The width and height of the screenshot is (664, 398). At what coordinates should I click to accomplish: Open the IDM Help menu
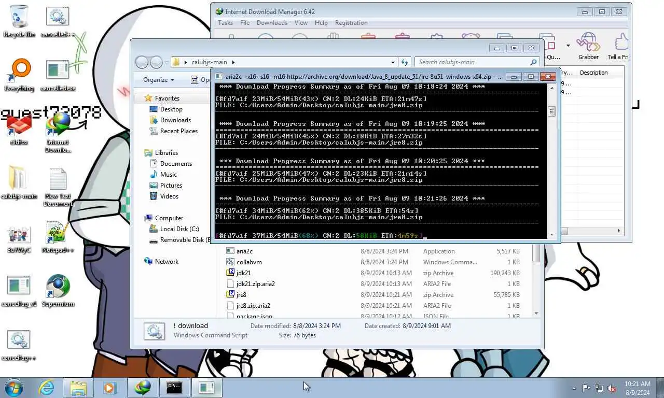[x=321, y=23]
